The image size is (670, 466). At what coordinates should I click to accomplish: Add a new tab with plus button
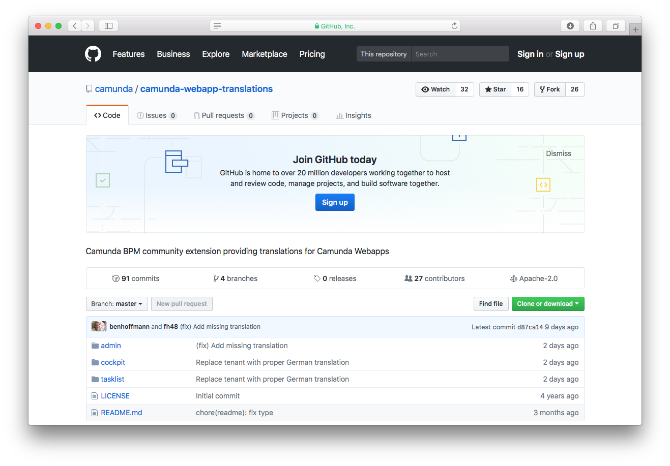(x=635, y=29)
